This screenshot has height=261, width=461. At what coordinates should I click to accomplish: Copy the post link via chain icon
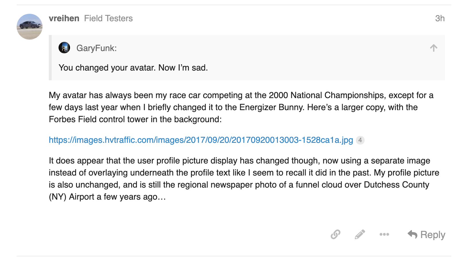coord(335,234)
